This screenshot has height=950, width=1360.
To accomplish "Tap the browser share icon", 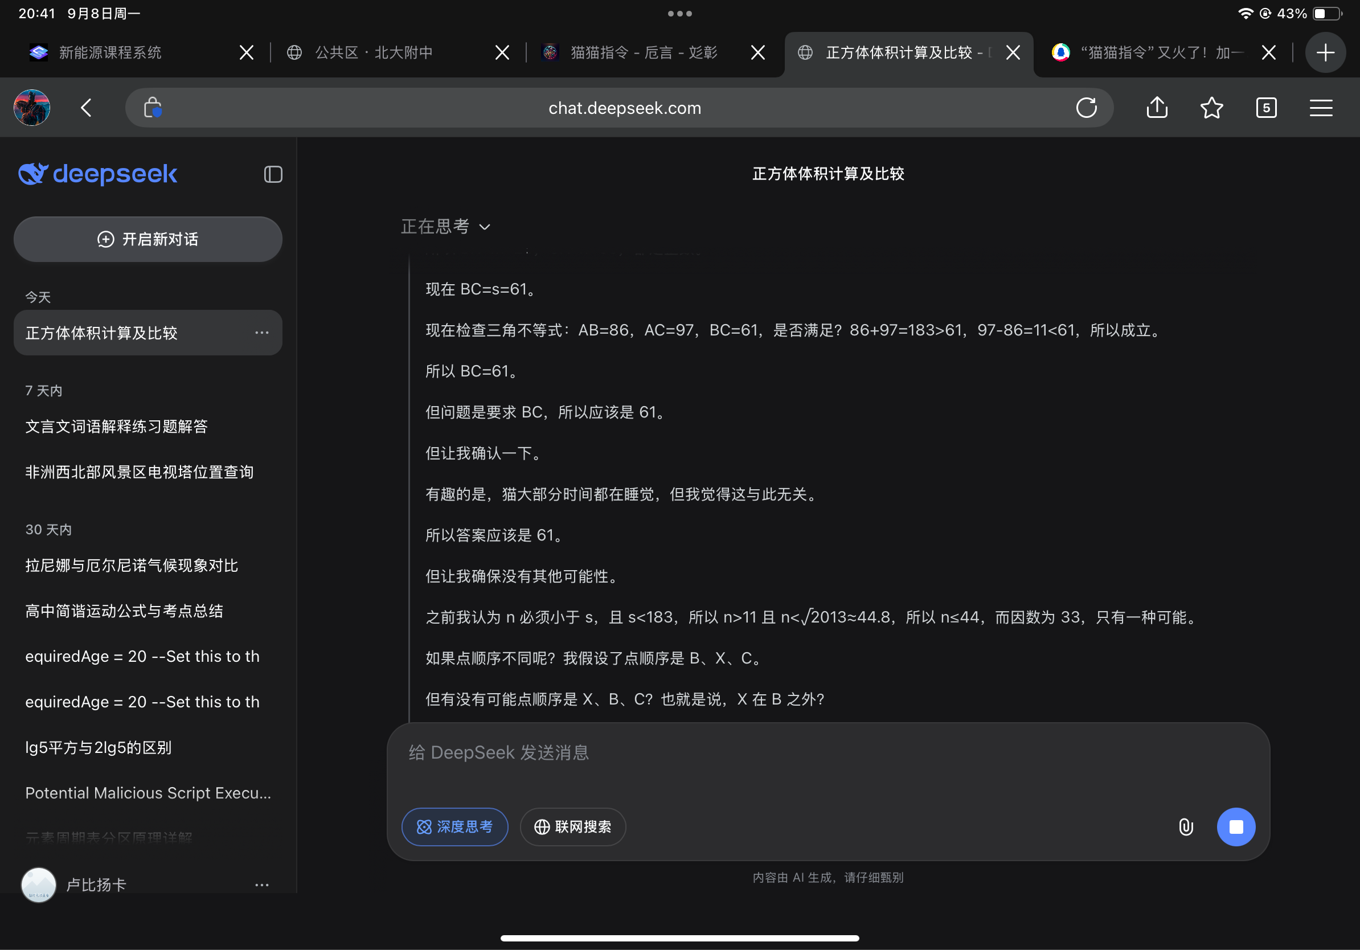I will 1156,108.
